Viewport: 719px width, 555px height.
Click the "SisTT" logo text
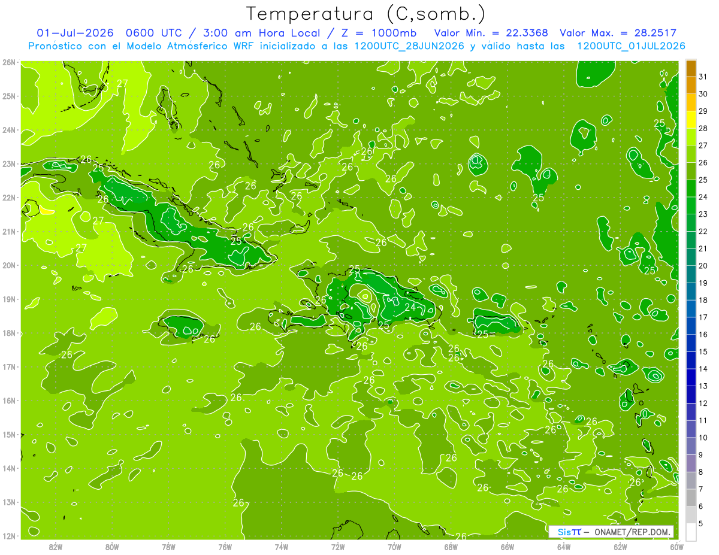tap(569, 532)
